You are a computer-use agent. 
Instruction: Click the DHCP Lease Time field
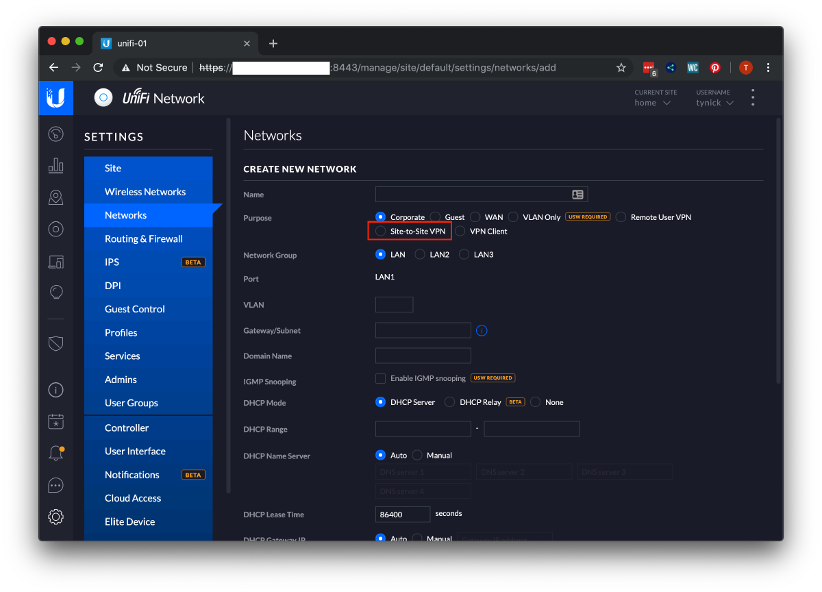tap(403, 514)
